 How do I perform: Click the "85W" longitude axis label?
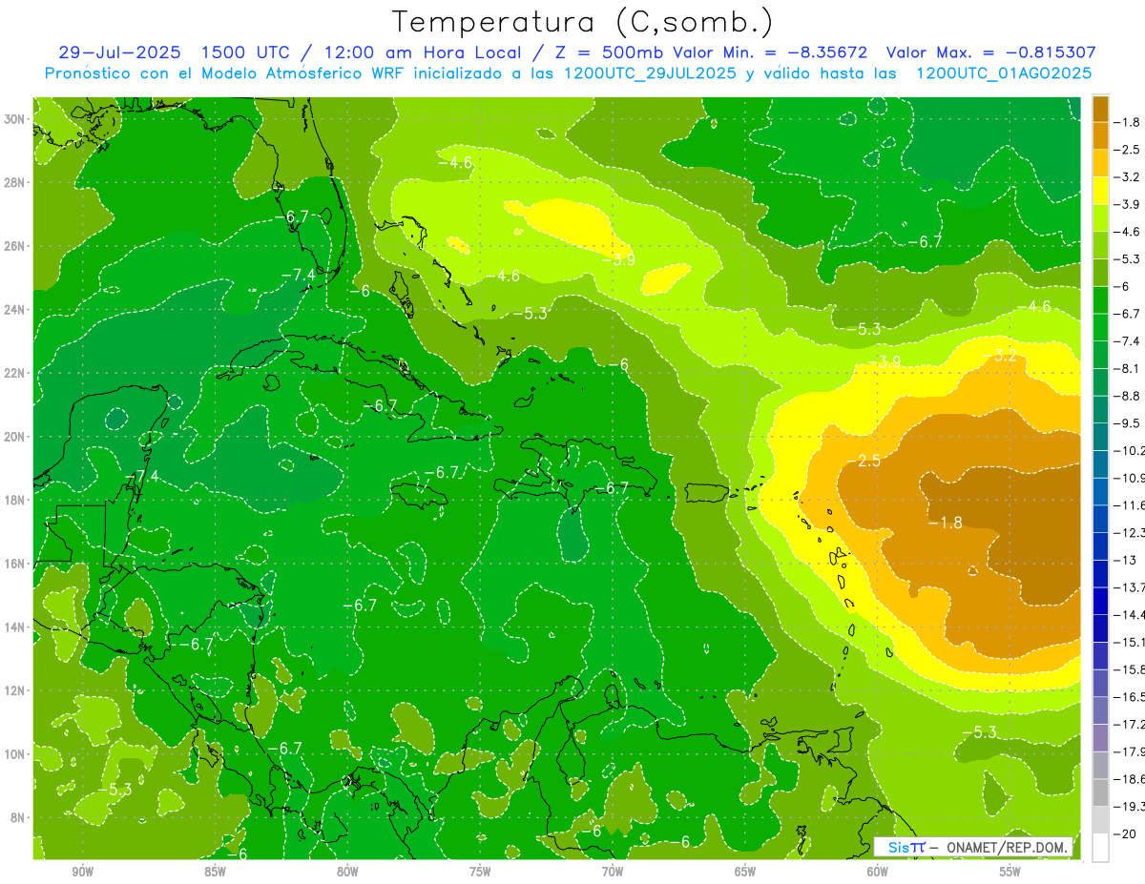pyautogui.click(x=215, y=873)
